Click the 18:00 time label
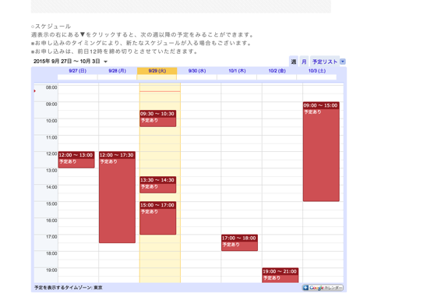 (x=51, y=253)
